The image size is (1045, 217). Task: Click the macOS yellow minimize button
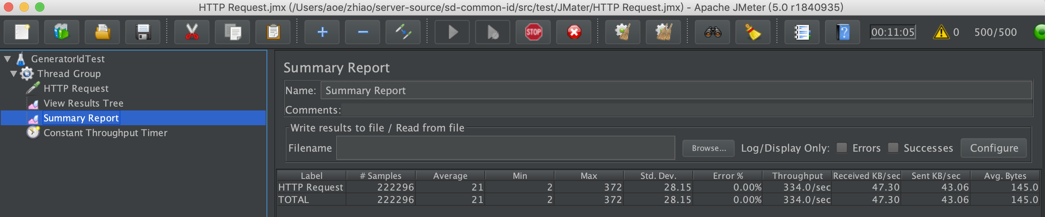coord(24,7)
